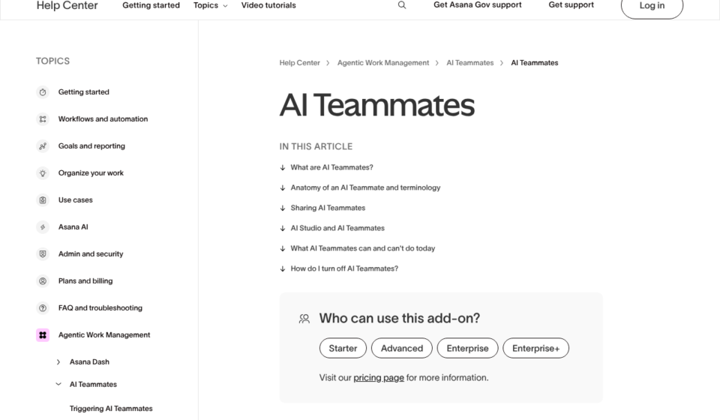Click the Getting started stopwatch icon

pos(43,92)
